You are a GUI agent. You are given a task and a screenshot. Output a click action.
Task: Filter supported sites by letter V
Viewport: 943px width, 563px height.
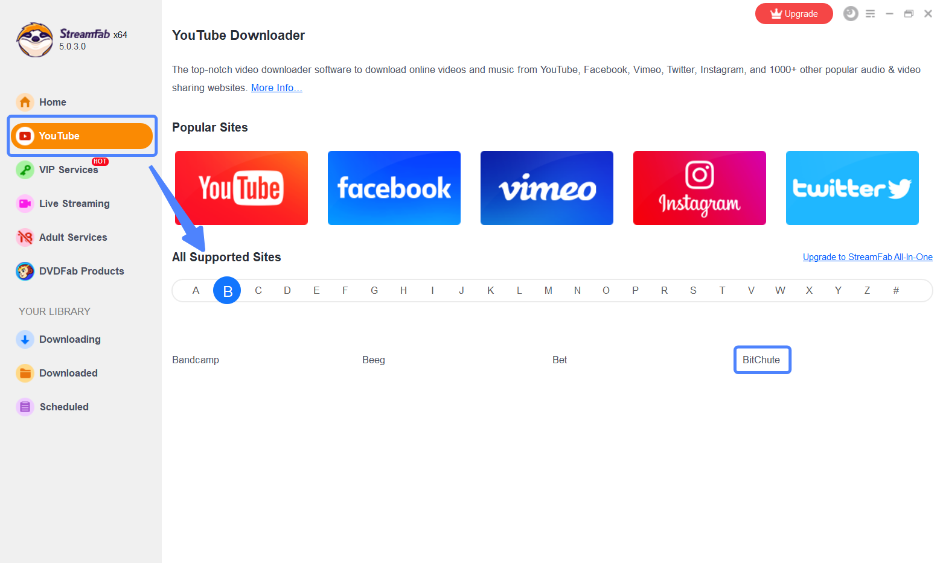(x=751, y=290)
